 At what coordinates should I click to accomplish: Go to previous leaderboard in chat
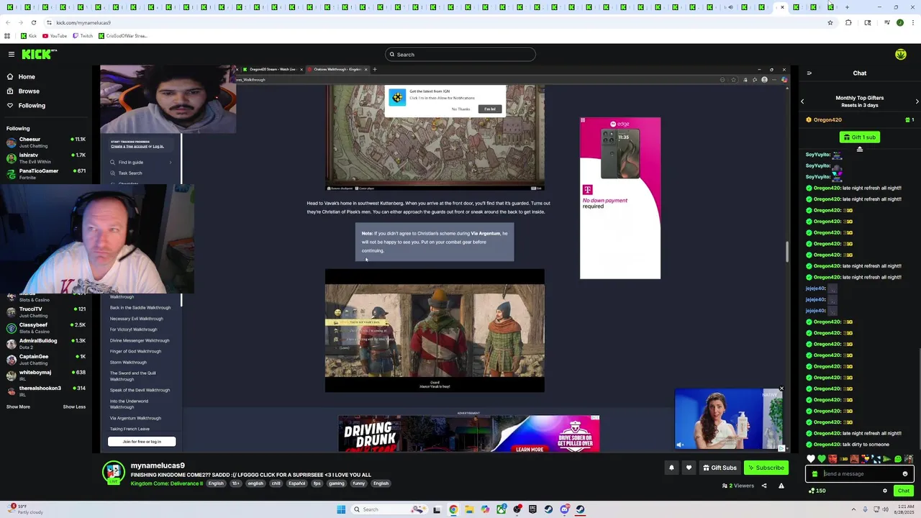802,101
